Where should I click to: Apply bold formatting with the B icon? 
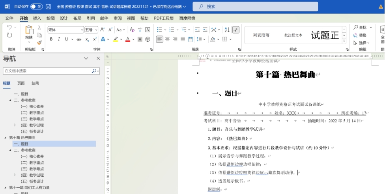point(51,39)
